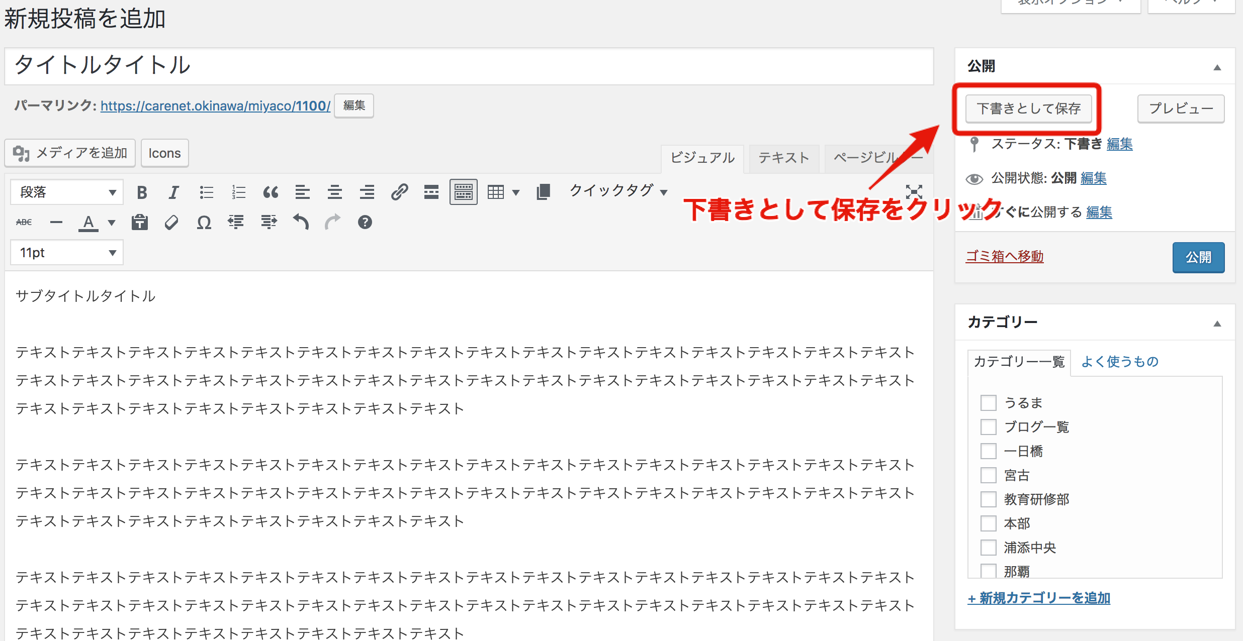Enable distraction-free fullscreen mode
Screen dimensions: 1243x641
pos(914,192)
